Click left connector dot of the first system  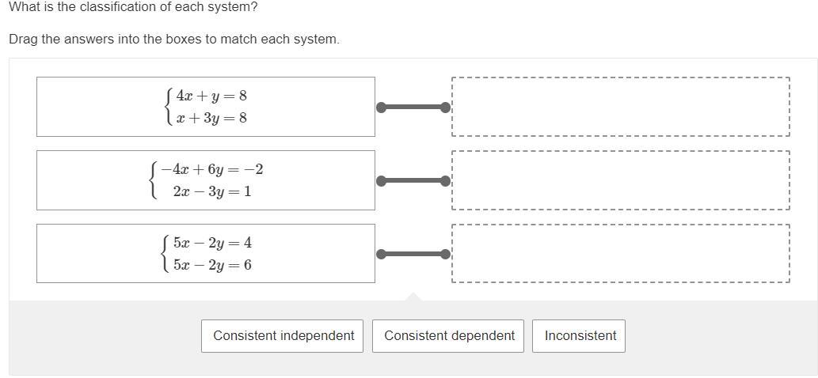[381, 108]
